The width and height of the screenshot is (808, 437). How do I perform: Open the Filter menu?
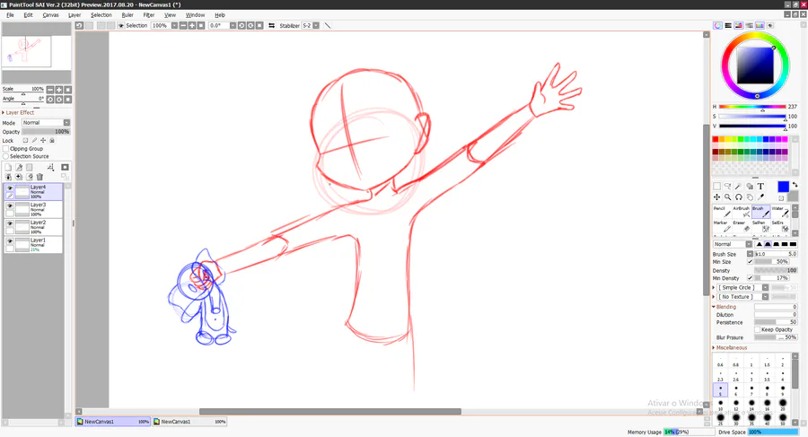pyautogui.click(x=149, y=15)
